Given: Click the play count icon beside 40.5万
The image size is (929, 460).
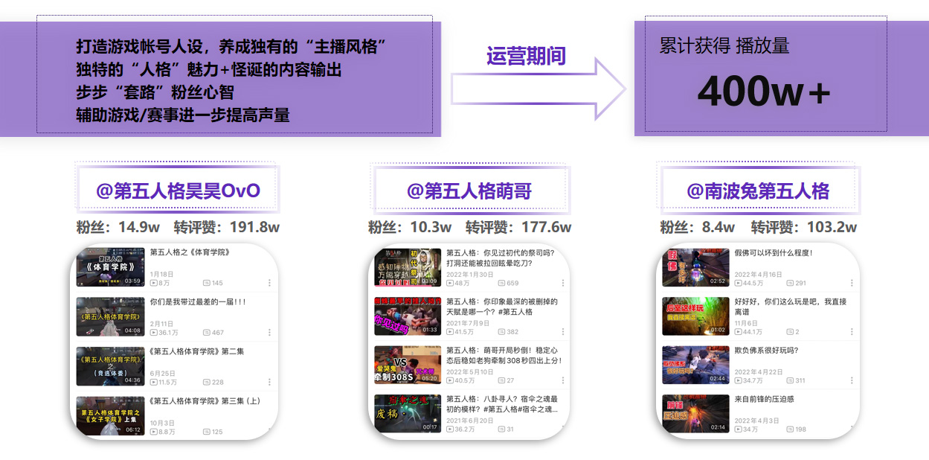Looking at the screenshot, I should tap(450, 380).
